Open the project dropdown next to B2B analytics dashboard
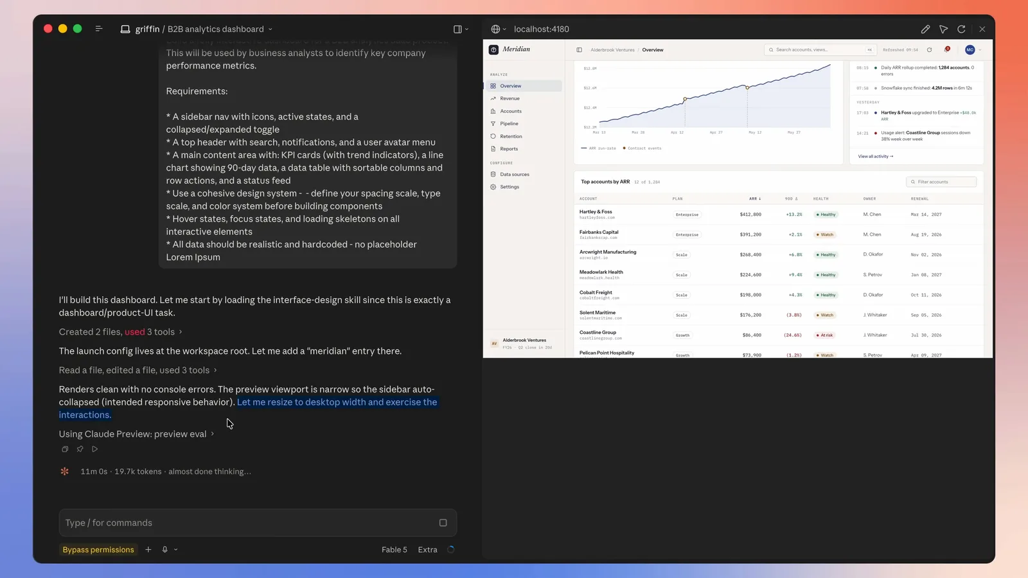Viewport: 1028px width, 578px height. point(270,29)
